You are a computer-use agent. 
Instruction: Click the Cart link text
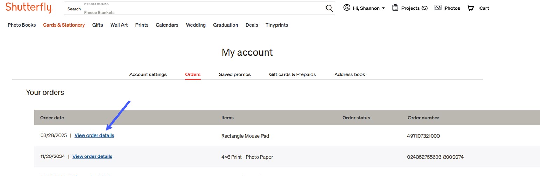(x=484, y=8)
